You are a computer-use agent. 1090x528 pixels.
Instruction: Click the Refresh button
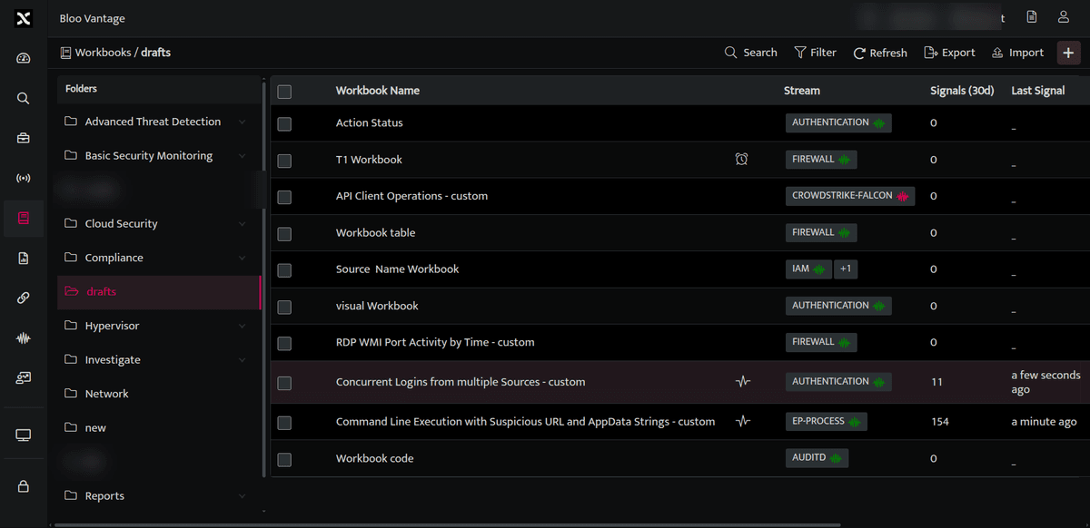coord(880,53)
